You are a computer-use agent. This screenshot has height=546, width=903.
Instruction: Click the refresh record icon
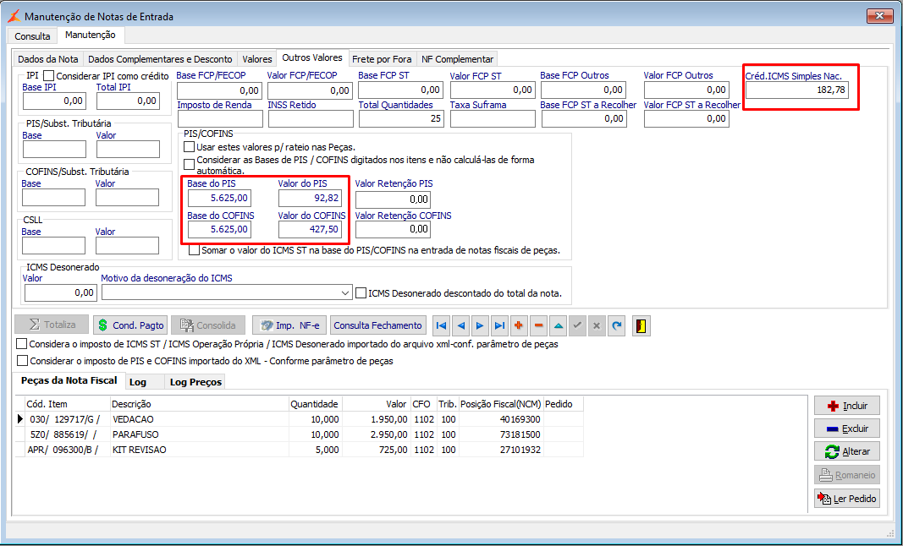coord(616,325)
